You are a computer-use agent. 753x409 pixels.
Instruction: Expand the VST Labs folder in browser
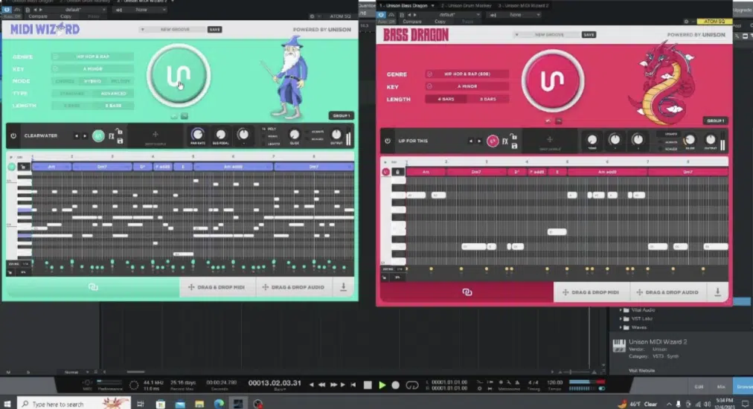621,319
